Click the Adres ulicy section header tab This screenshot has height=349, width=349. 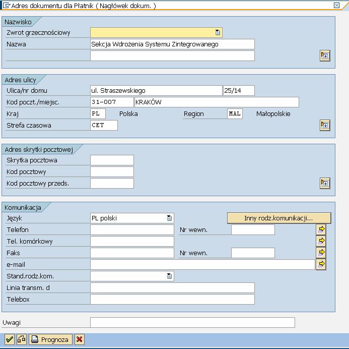pyautogui.click(x=20, y=80)
